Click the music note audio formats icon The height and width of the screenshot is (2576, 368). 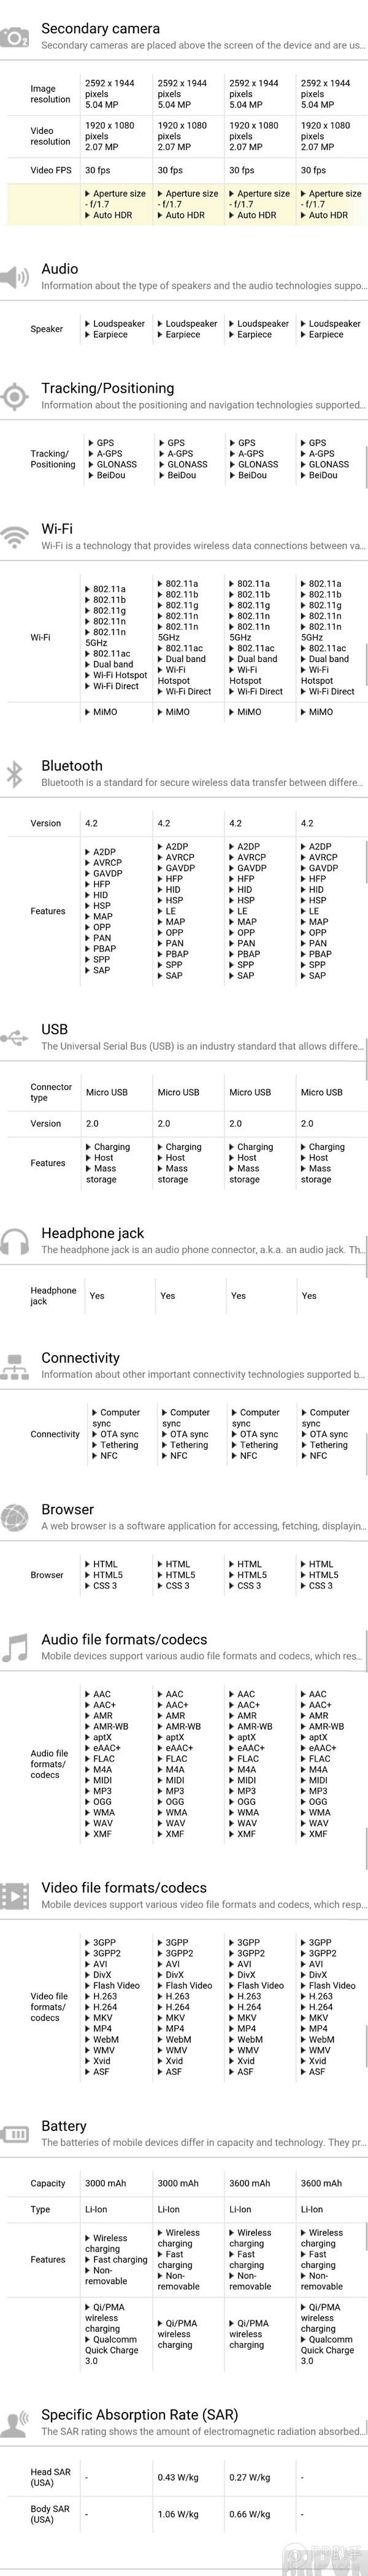click(x=15, y=1647)
